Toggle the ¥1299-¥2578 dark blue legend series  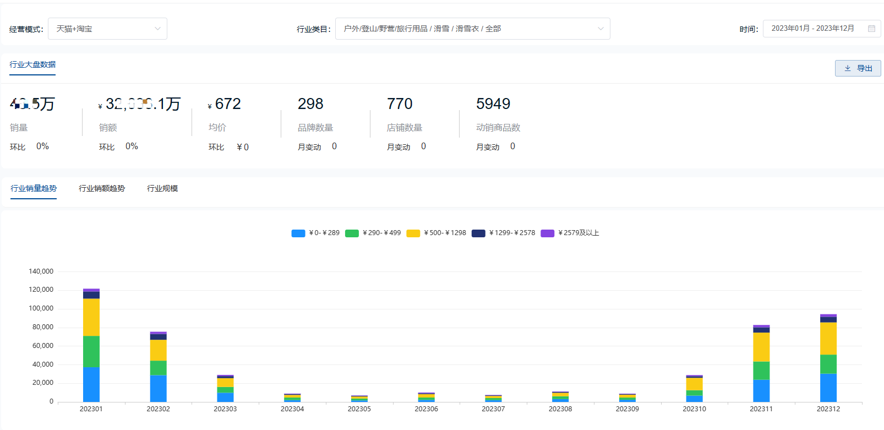504,233
